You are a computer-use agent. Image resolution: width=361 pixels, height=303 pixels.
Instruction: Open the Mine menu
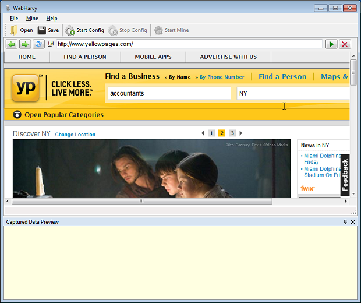(32, 19)
